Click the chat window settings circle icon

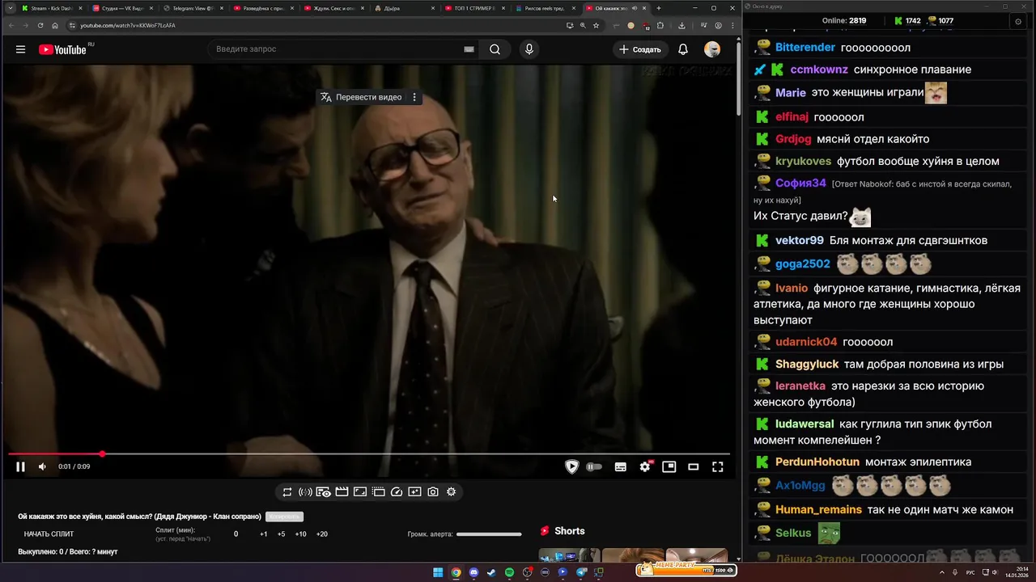1018,22
